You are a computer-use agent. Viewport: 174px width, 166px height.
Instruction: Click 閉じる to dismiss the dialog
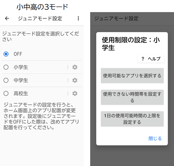(155, 139)
